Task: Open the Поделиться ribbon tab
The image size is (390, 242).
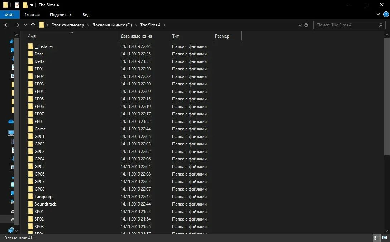Action: (x=61, y=15)
